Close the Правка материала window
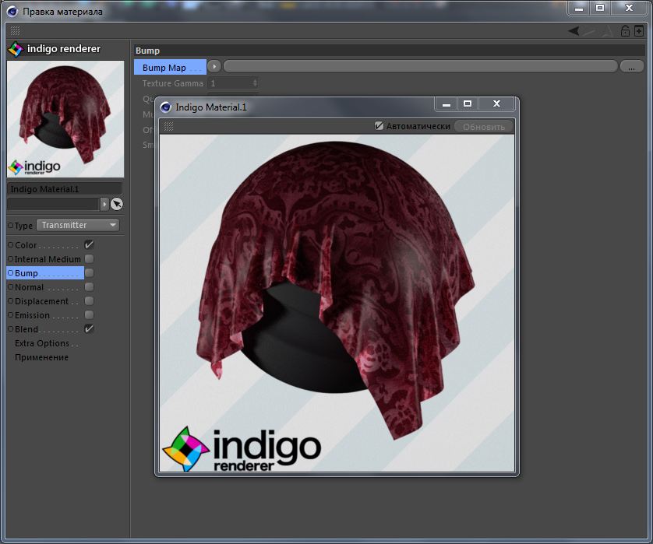The height and width of the screenshot is (544, 653). [629, 8]
